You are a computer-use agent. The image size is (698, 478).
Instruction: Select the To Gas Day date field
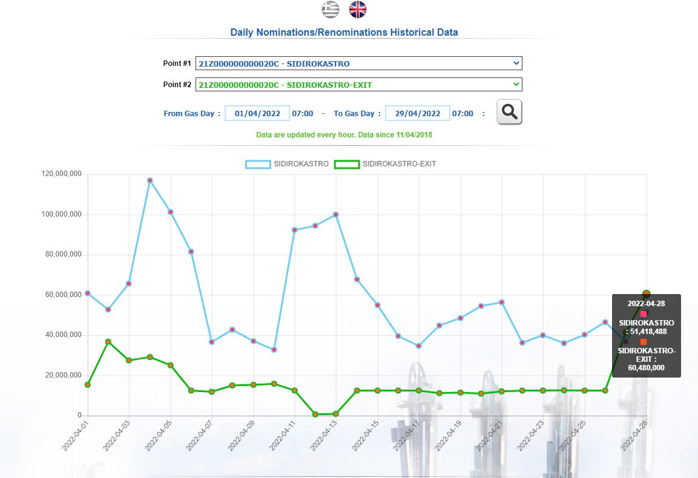418,114
